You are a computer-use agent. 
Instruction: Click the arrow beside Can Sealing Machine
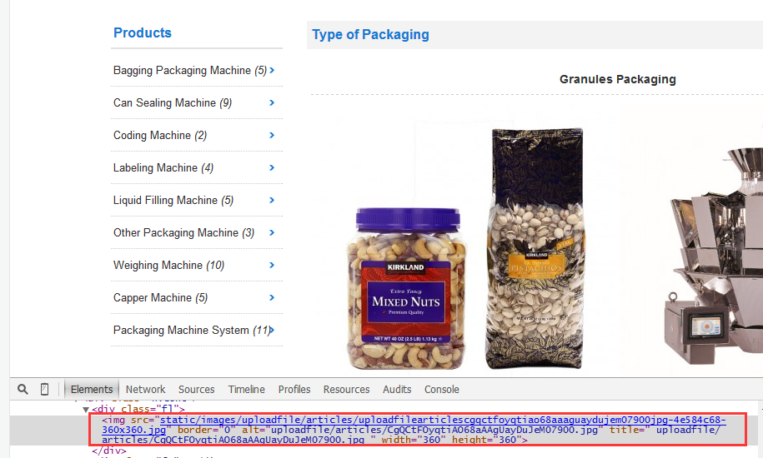point(272,103)
